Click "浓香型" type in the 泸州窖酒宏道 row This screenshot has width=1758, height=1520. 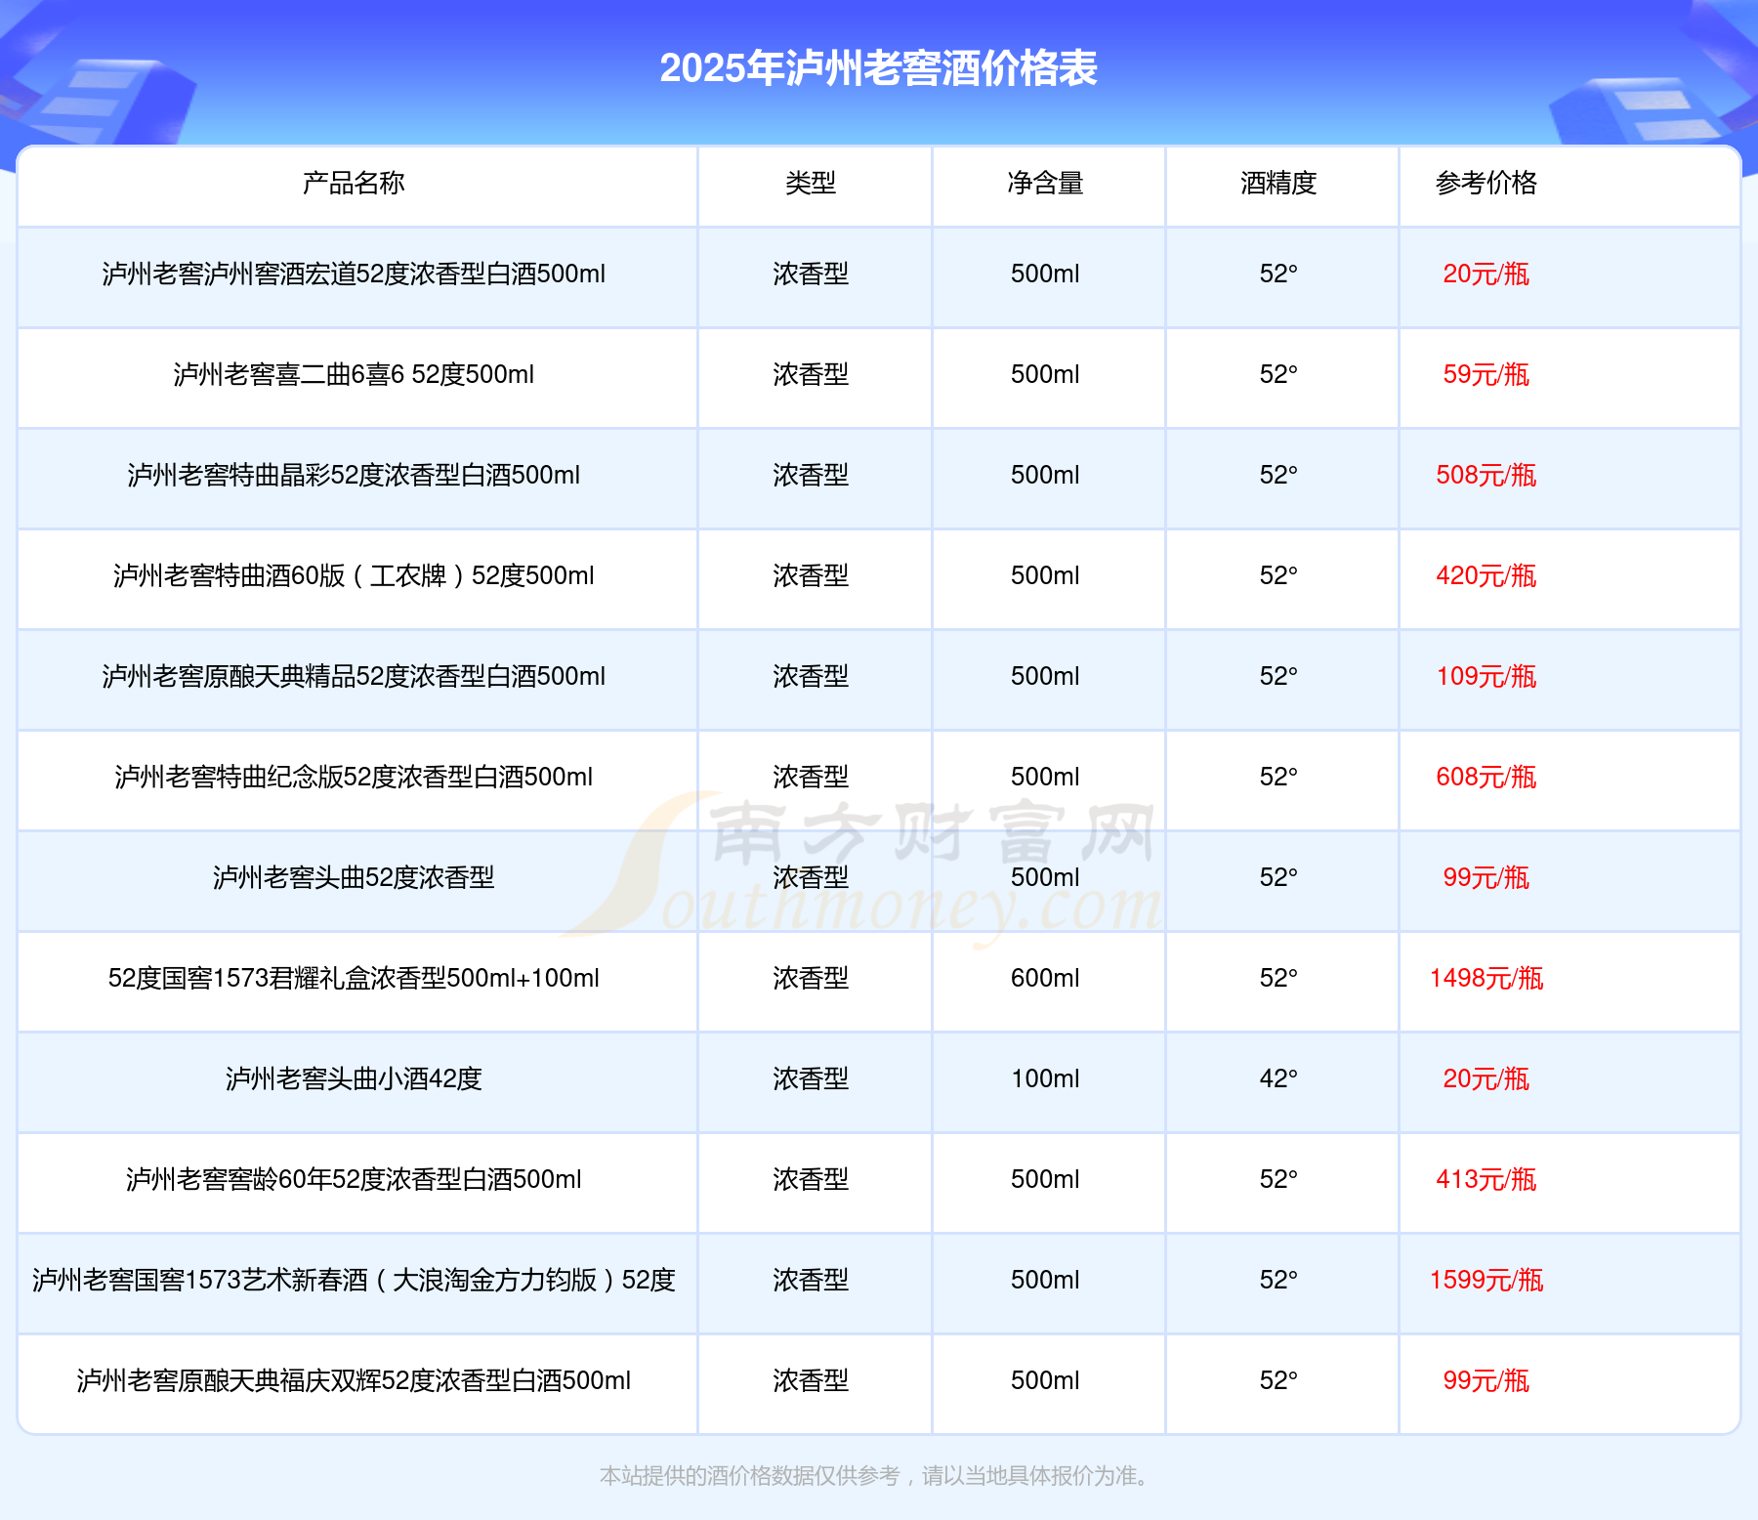811,274
